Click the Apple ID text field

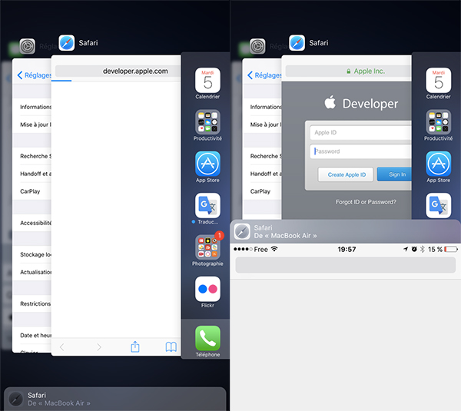[358, 132]
